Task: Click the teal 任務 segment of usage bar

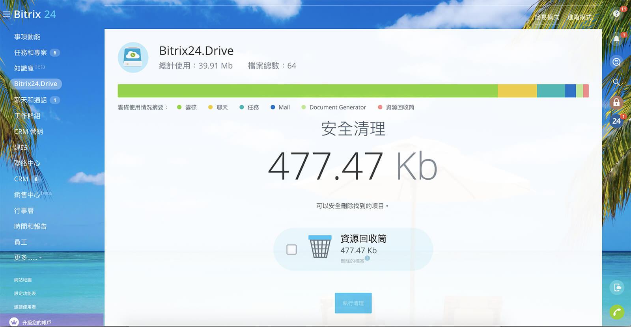Action: (551, 91)
